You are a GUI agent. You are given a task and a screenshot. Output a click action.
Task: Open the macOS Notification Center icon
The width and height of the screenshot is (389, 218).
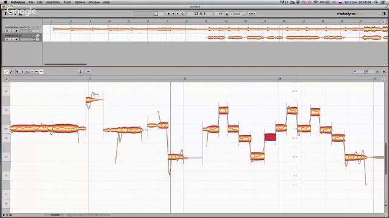[x=384, y=2]
